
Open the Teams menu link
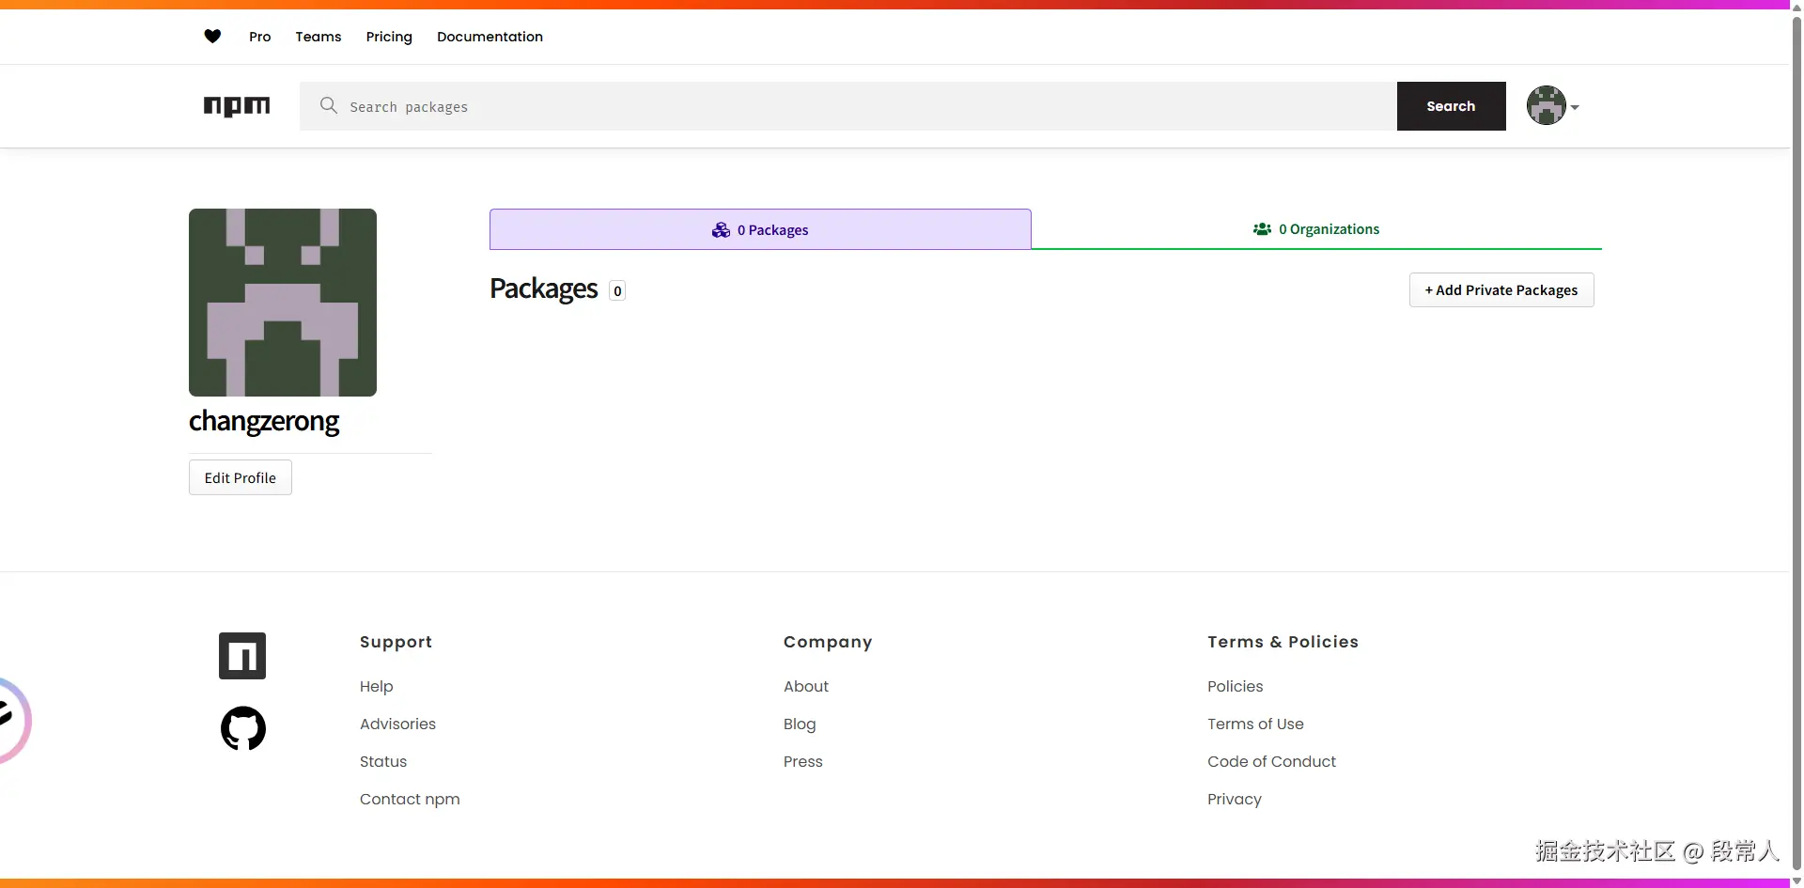coord(319,37)
